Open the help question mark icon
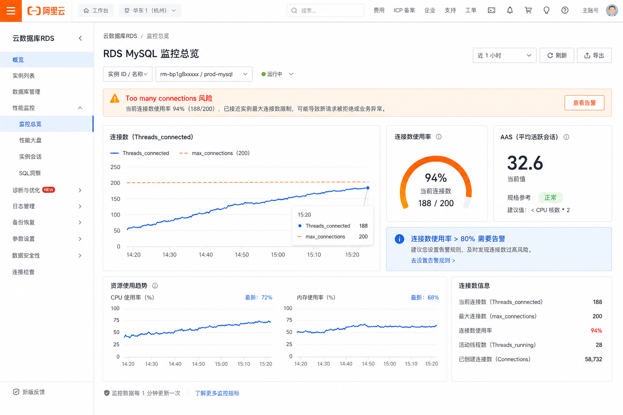 (x=565, y=11)
